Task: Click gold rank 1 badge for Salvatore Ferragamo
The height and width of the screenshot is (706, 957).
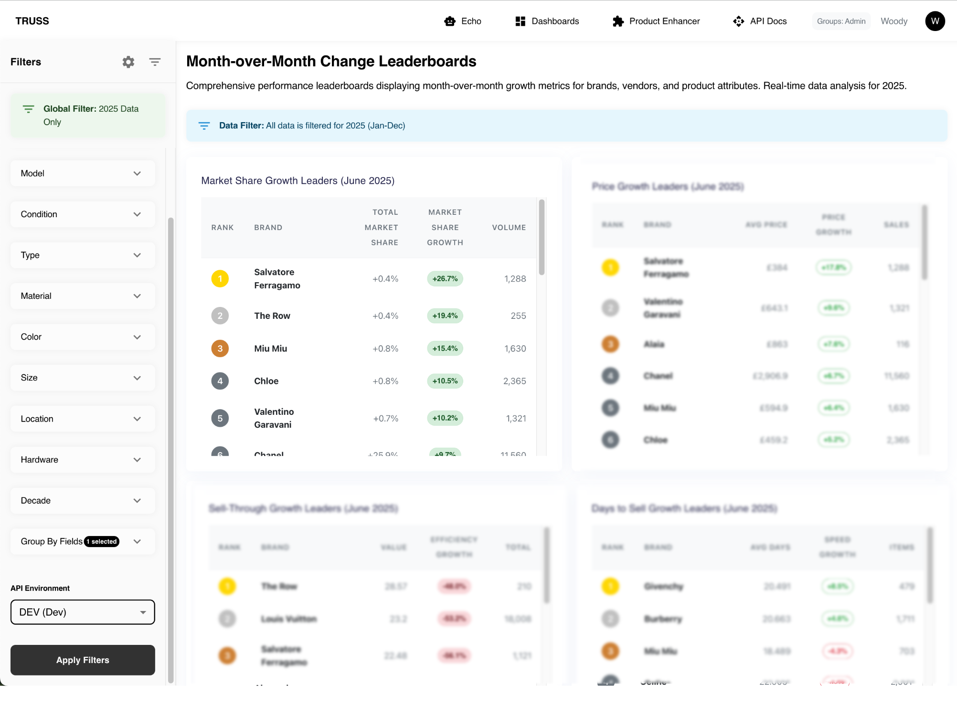Action: click(x=220, y=279)
